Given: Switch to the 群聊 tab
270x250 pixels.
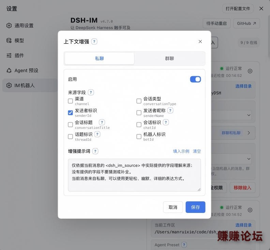Looking at the screenshot, I should (x=169, y=59).
